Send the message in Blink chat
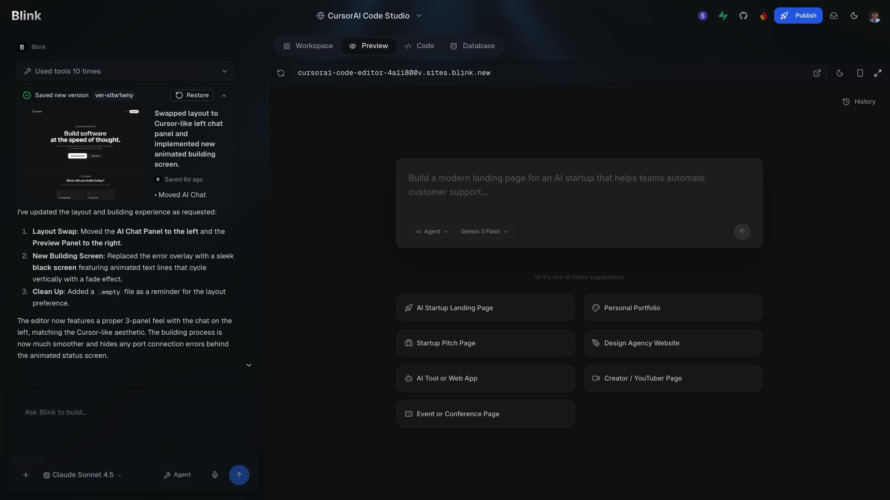 coord(239,475)
